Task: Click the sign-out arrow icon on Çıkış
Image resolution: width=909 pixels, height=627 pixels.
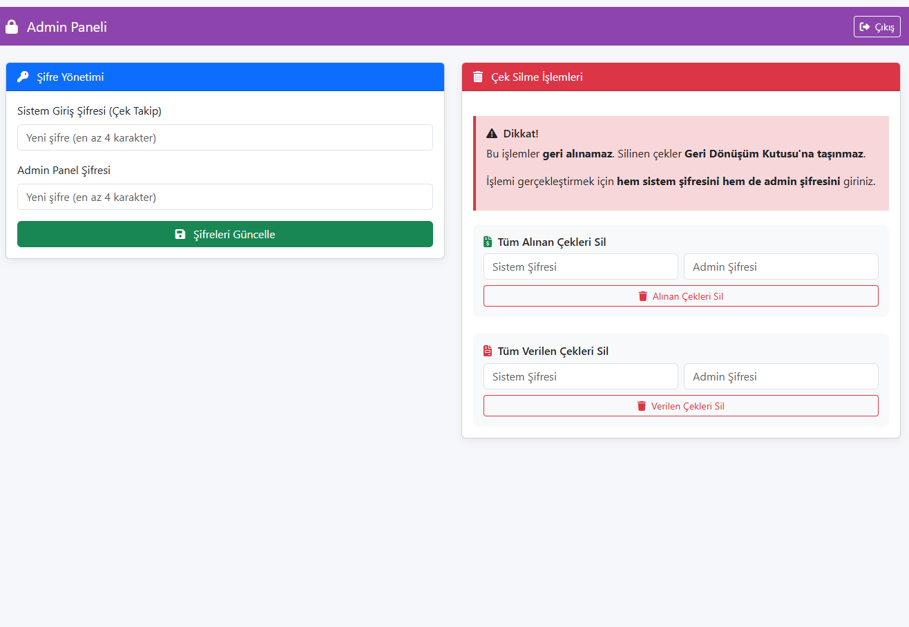Action: (865, 27)
